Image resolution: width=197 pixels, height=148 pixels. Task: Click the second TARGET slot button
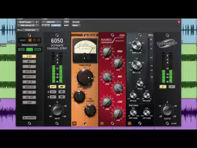[x=34, y=40]
